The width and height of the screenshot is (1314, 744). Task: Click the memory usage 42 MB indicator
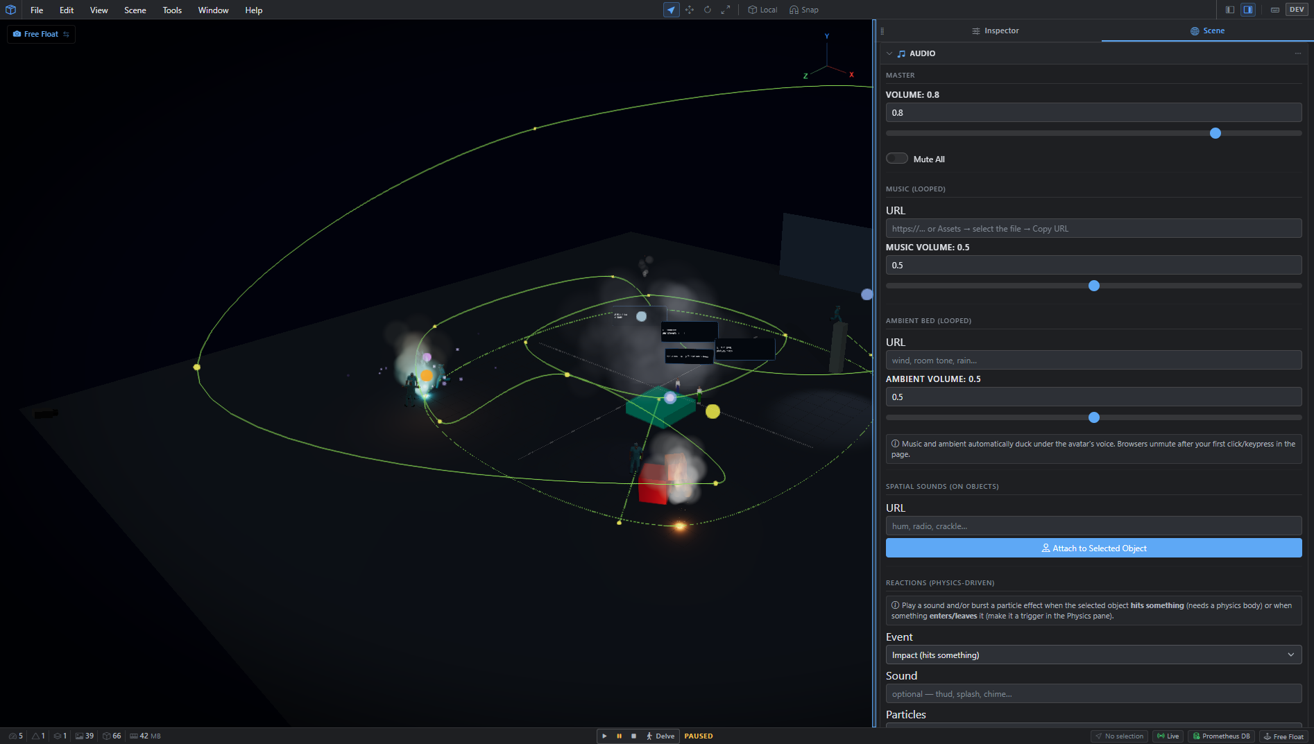(145, 736)
